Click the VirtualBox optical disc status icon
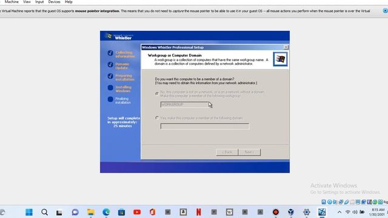388x218 pixels. 330,202
